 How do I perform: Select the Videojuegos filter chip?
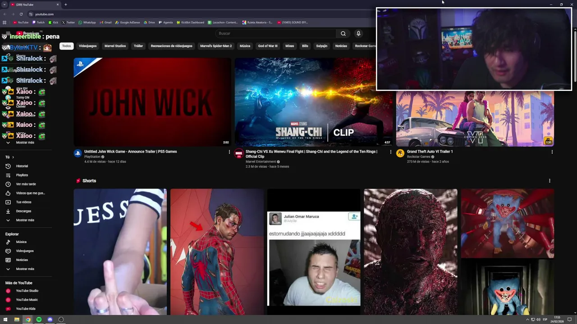click(87, 46)
